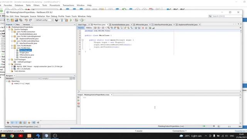Viewport: 247px width, 139px height.
Task: Open the Members dropdown in Navigator
Action: [x=23, y=78]
